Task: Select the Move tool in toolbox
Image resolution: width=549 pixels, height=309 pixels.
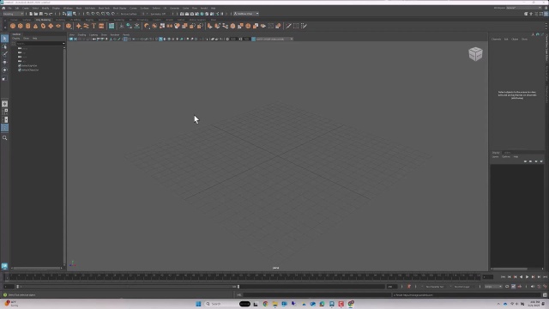Action: (x=5, y=62)
